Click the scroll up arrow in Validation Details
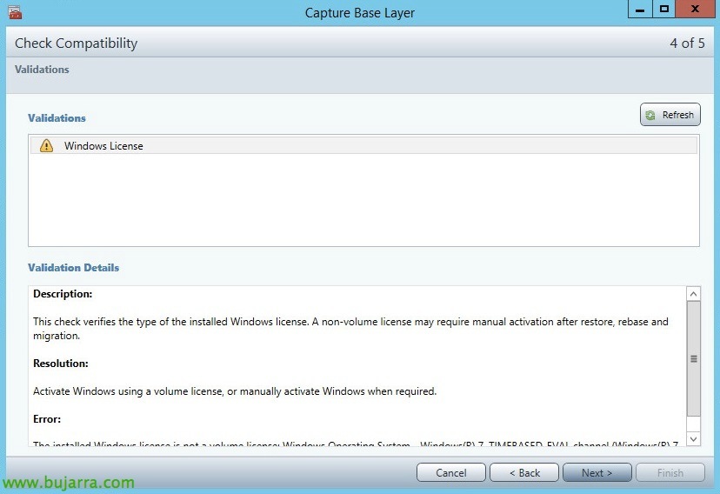 point(693,294)
